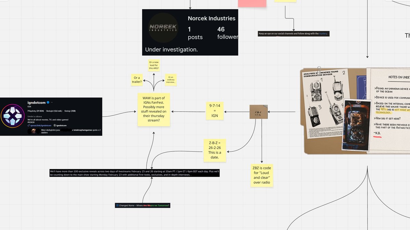Select the 'Keep an eye on our social channels' text box

294,34
